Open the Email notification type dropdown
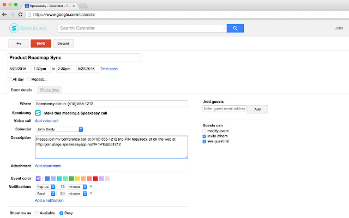Viewport: 349px width, 218px height. point(45,194)
